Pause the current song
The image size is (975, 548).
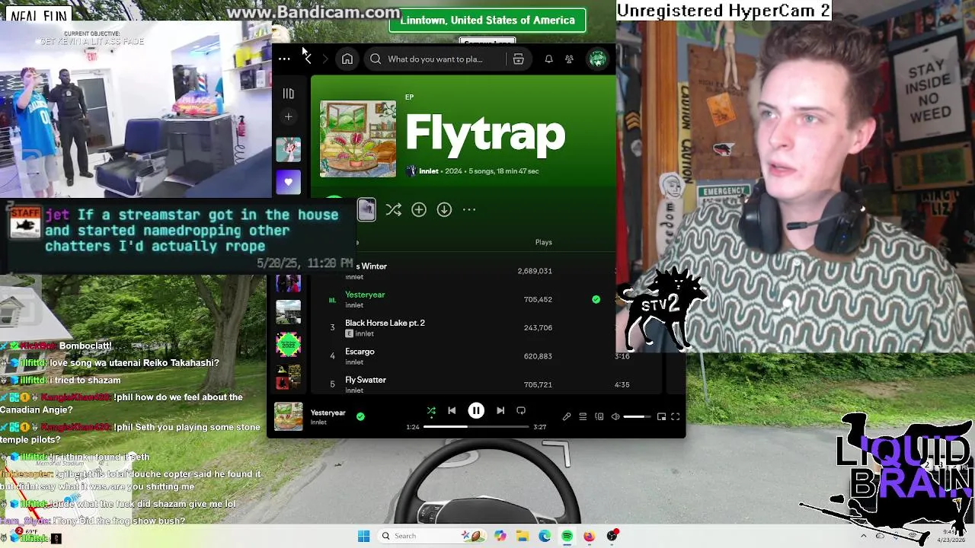[x=476, y=410]
